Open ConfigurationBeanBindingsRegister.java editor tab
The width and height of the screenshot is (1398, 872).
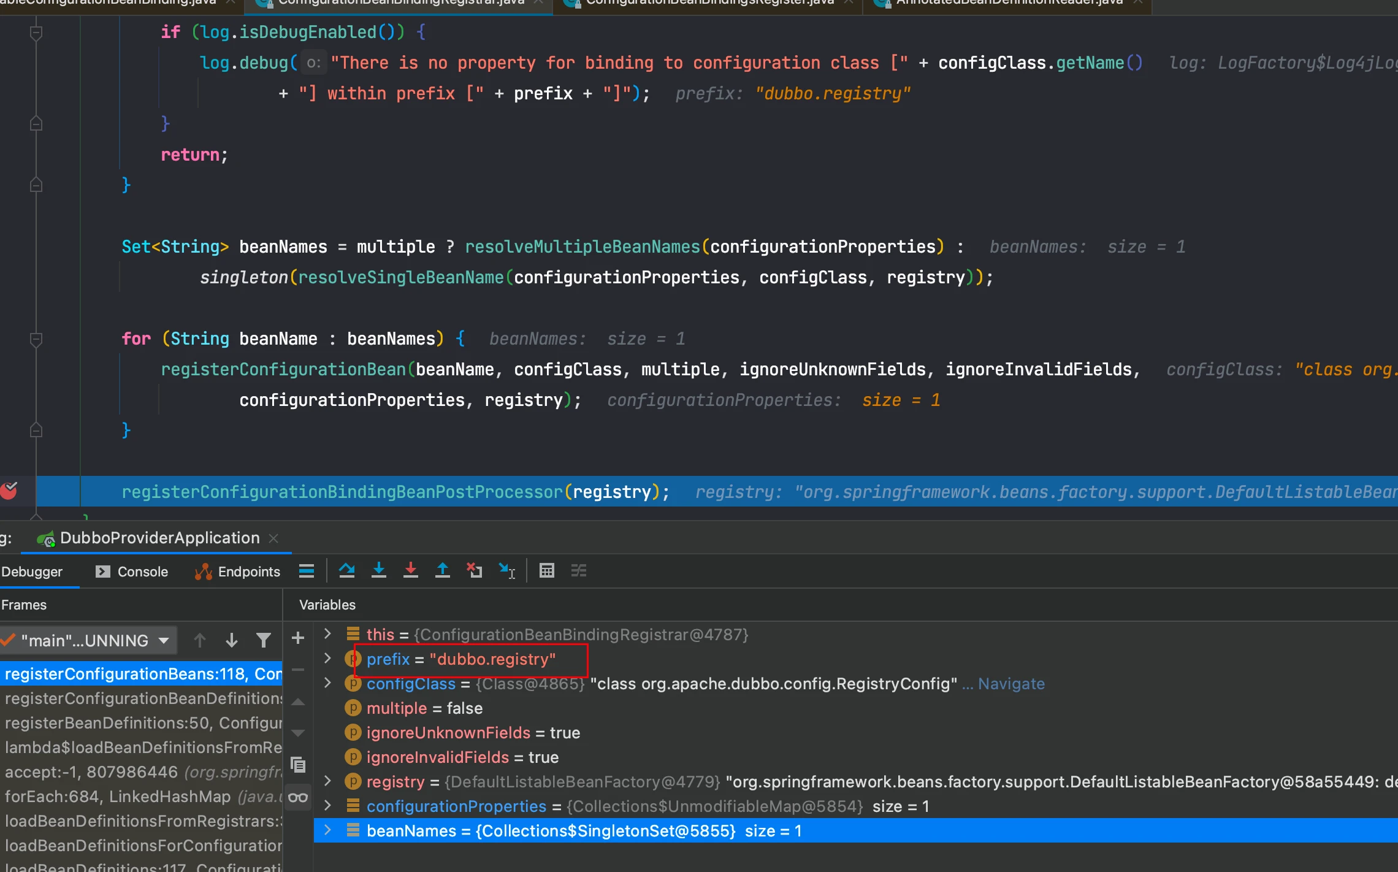[x=709, y=2]
